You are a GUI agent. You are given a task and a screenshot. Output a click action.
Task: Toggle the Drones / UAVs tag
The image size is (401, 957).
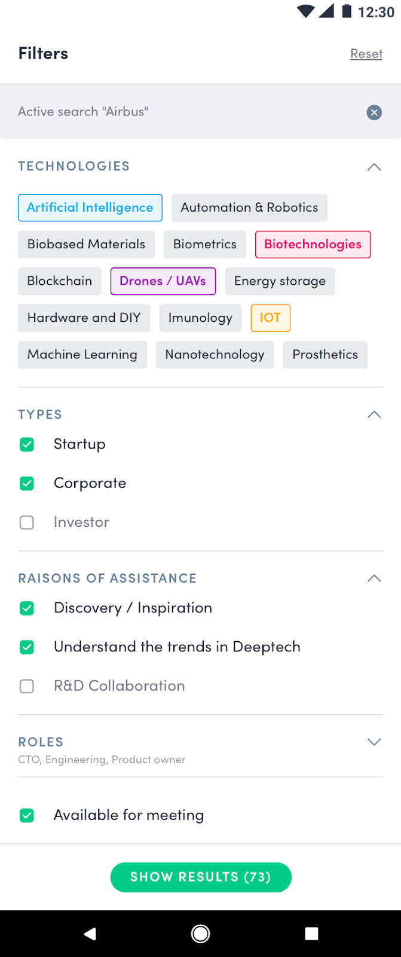click(x=163, y=281)
